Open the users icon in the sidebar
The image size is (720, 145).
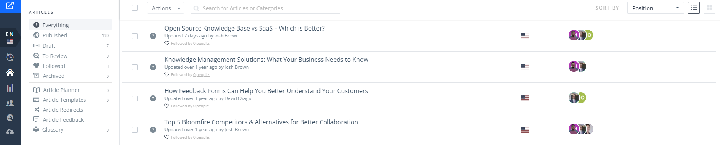point(10,103)
